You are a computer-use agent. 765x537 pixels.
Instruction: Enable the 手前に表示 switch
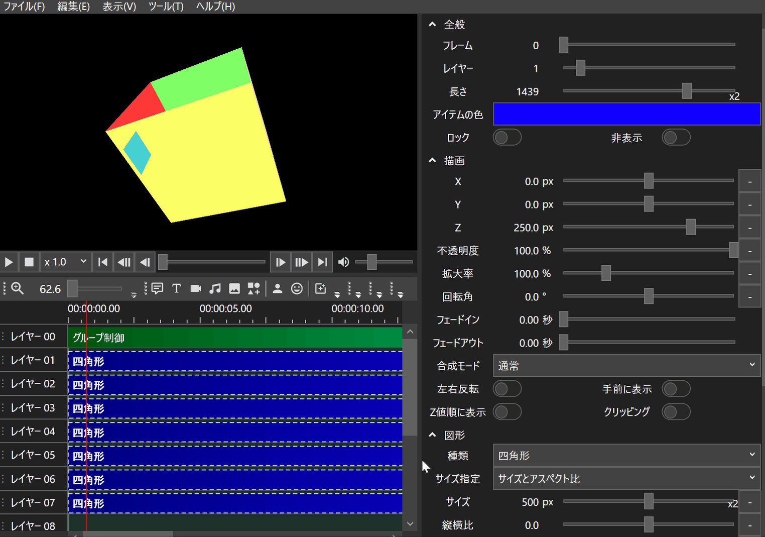(x=676, y=389)
